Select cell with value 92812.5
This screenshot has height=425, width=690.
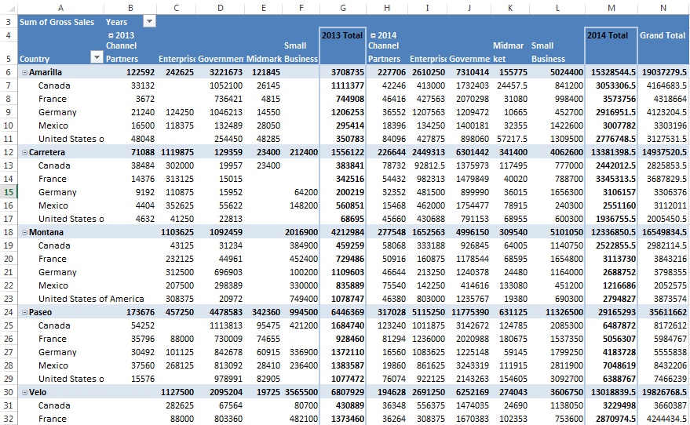click(427, 165)
